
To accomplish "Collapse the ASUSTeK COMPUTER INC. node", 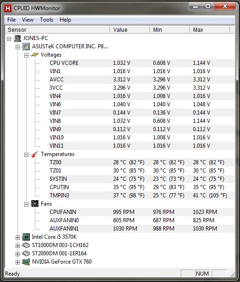I will pos(17,47).
